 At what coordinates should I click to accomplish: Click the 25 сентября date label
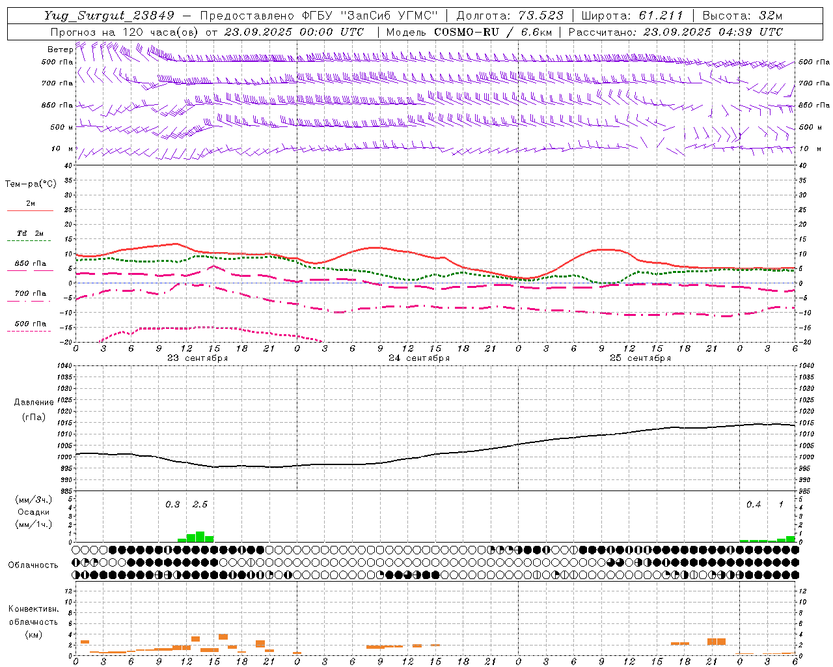(x=640, y=358)
